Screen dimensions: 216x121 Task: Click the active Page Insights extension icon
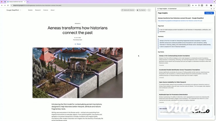coord(202,5)
